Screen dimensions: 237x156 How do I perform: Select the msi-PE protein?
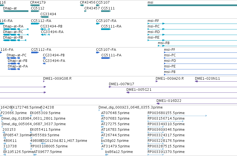coord(201,69)
